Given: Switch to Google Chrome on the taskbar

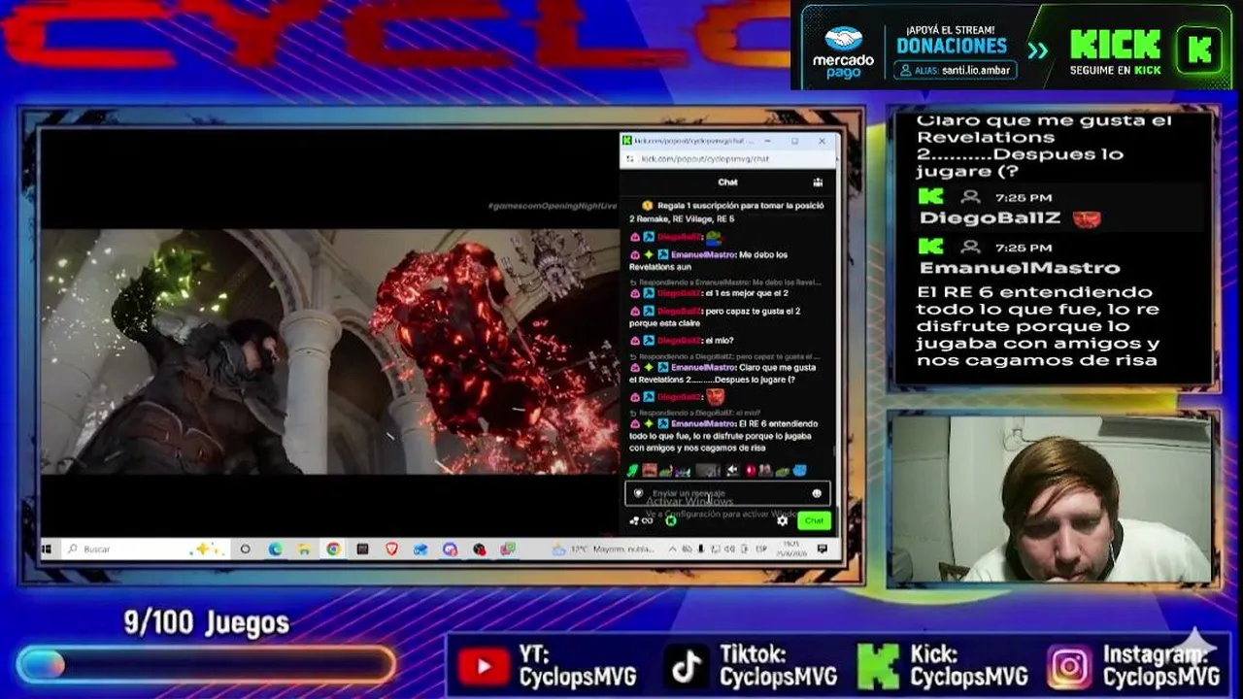Looking at the screenshot, I should [x=333, y=549].
